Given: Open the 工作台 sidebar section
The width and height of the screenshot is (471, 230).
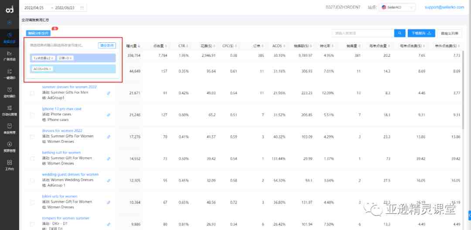Looking at the screenshot, I should 9,165.
